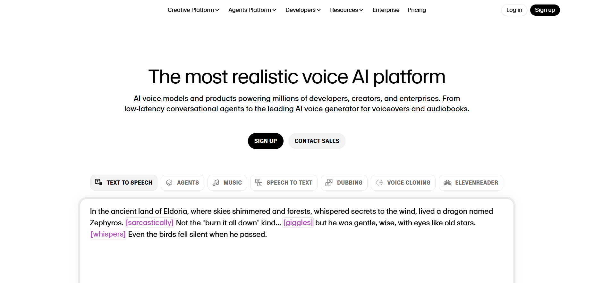The height and width of the screenshot is (283, 594).
Task: Go to the Enterprise page
Action: [386, 10]
